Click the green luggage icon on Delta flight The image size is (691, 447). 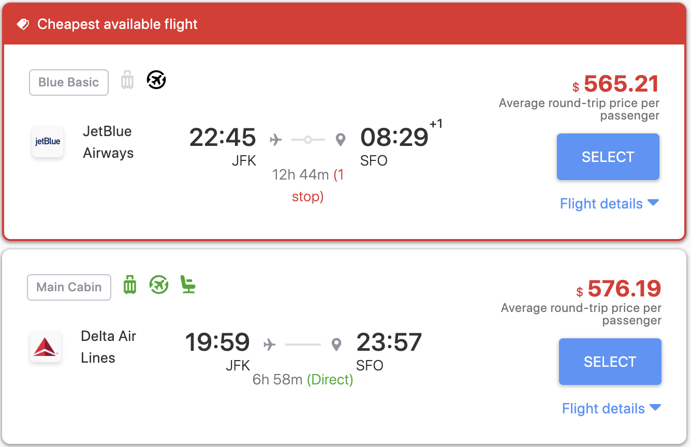point(130,285)
